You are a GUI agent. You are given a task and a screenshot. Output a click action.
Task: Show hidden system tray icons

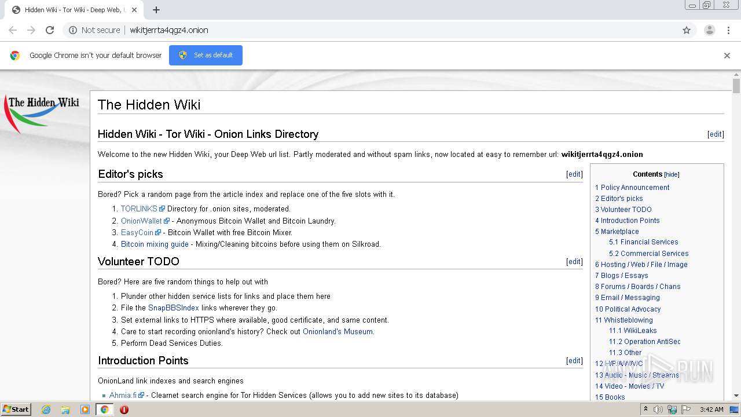click(x=646, y=409)
